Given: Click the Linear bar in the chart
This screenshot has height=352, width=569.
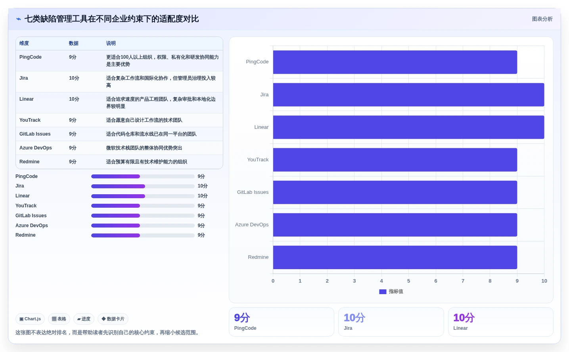Looking at the screenshot, I should coord(408,127).
